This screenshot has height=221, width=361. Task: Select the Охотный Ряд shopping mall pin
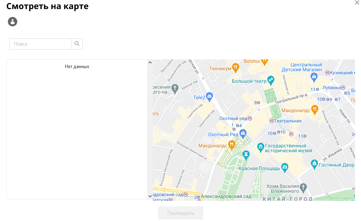243,134
